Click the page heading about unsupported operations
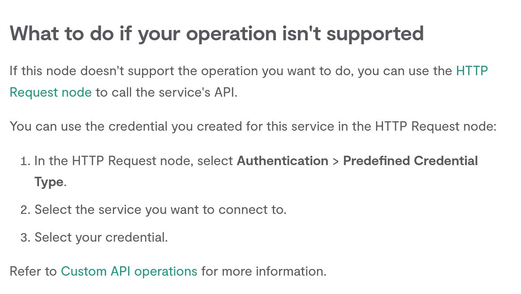 [x=217, y=34]
